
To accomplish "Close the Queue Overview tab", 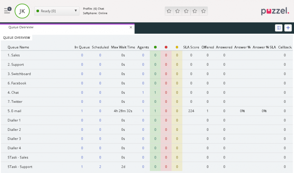I will point(131,27).
